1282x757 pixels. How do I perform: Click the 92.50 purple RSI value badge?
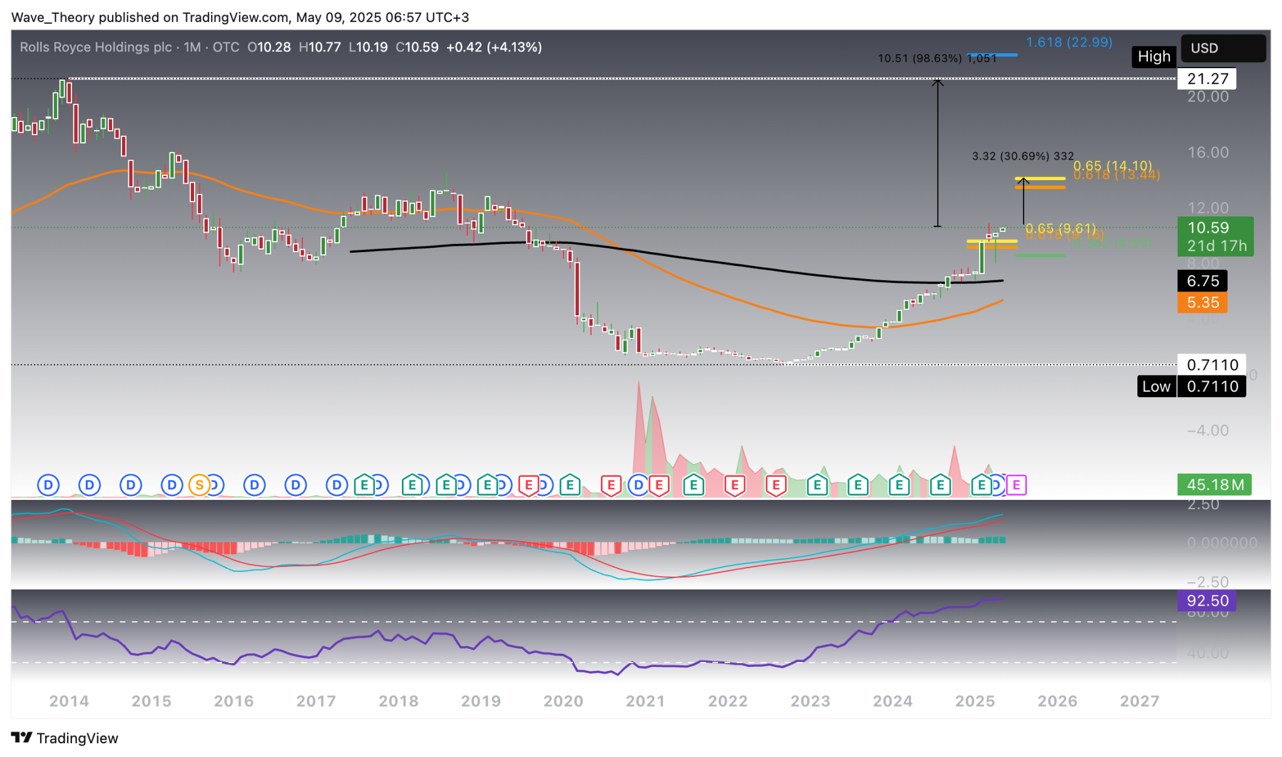[x=1208, y=600]
